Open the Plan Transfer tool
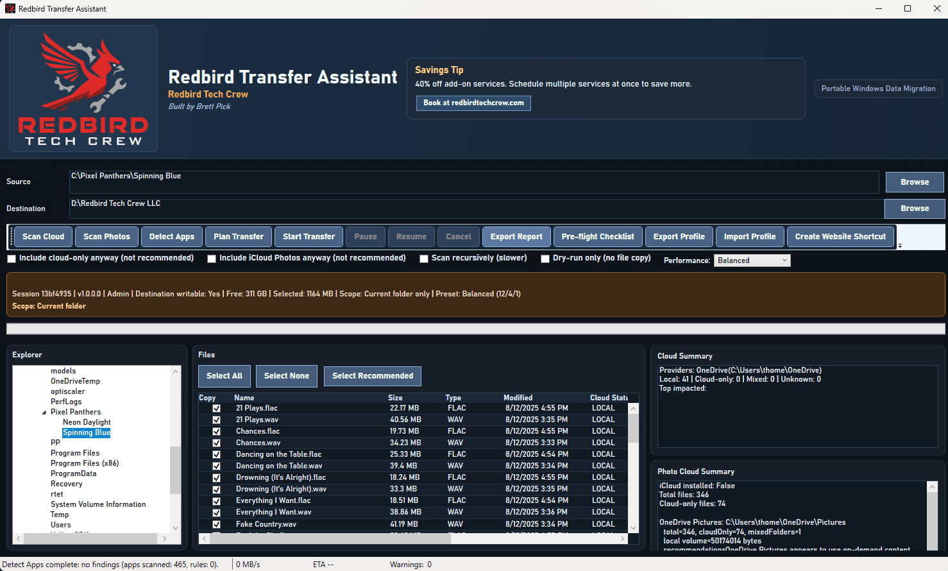This screenshot has width=948, height=571. click(x=238, y=236)
